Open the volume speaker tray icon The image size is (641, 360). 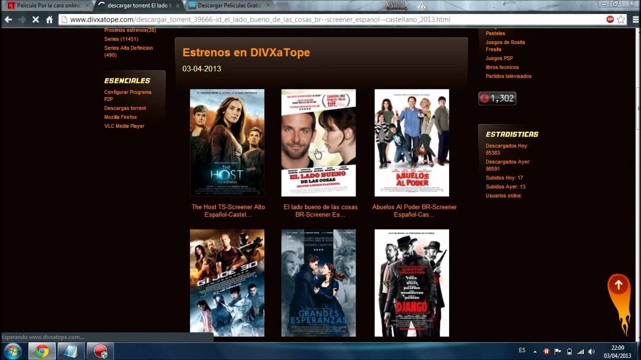[591, 351]
